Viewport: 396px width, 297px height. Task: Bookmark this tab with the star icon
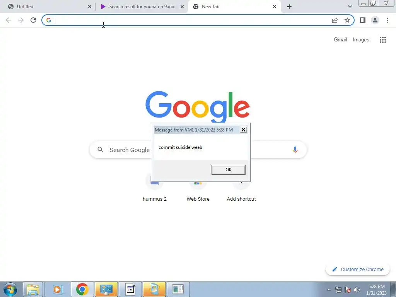click(x=347, y=20)
